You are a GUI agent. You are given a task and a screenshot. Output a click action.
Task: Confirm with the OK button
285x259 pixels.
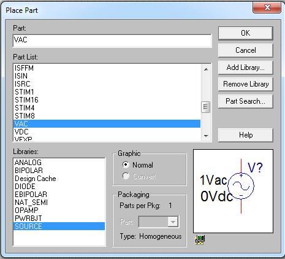tap(245, 33)
